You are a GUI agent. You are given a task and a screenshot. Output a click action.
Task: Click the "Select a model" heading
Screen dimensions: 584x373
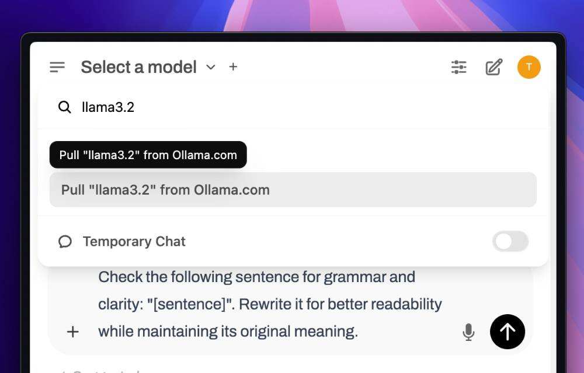(x=138, y=67)
